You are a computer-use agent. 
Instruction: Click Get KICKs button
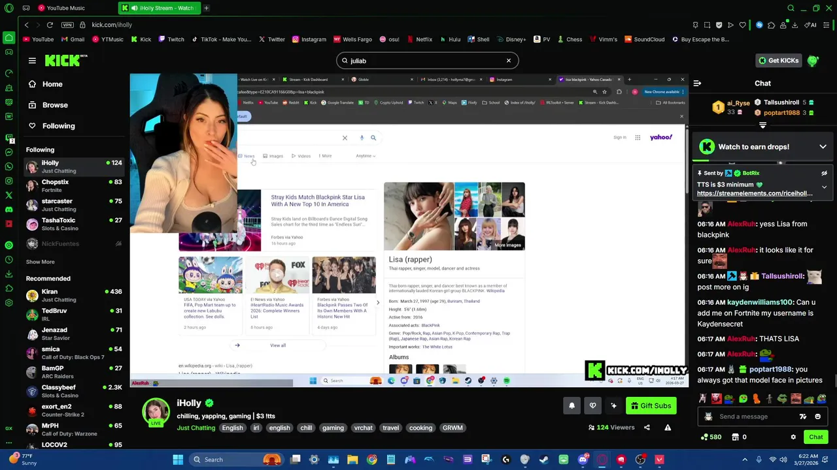tap(778, 61)
